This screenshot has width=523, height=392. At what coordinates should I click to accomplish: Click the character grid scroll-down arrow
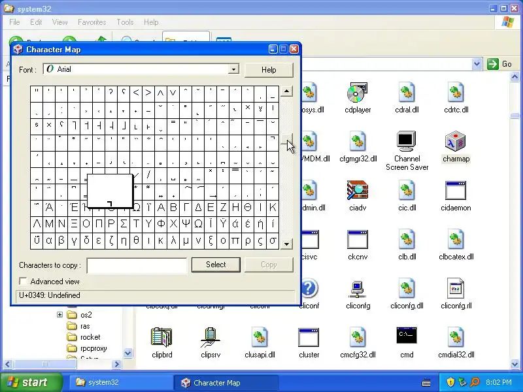(286, 244)
